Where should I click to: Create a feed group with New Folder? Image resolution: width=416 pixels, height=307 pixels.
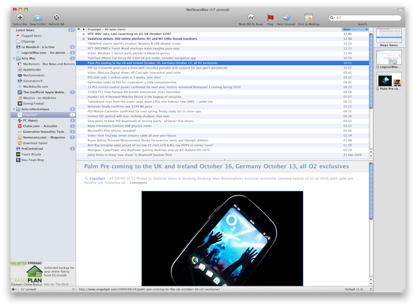pos(38,17)
